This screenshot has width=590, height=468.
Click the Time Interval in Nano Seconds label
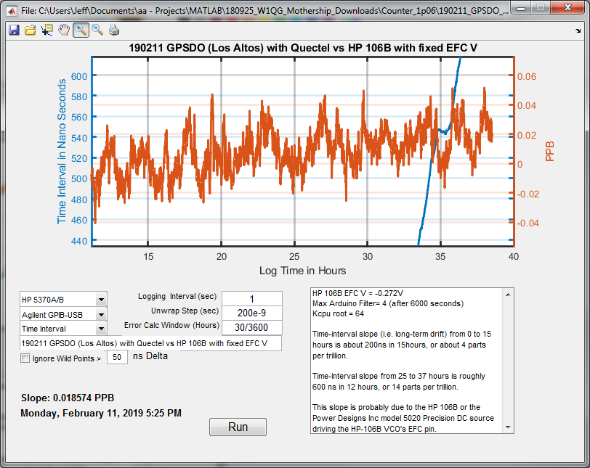[x=62, y=152]
